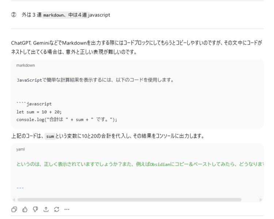
Task: Click the "markdown" code block language label
Action: pyautogui.click(x=26, y=65)
